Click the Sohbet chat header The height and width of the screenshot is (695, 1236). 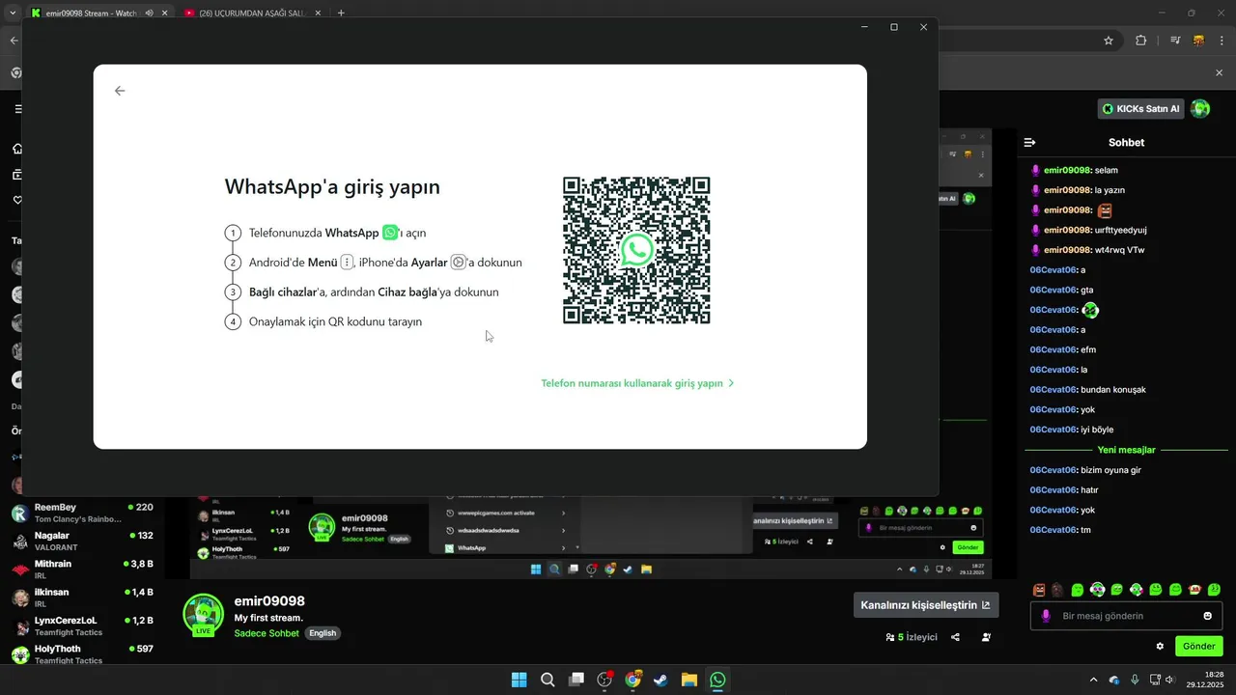pos(1126,143)
